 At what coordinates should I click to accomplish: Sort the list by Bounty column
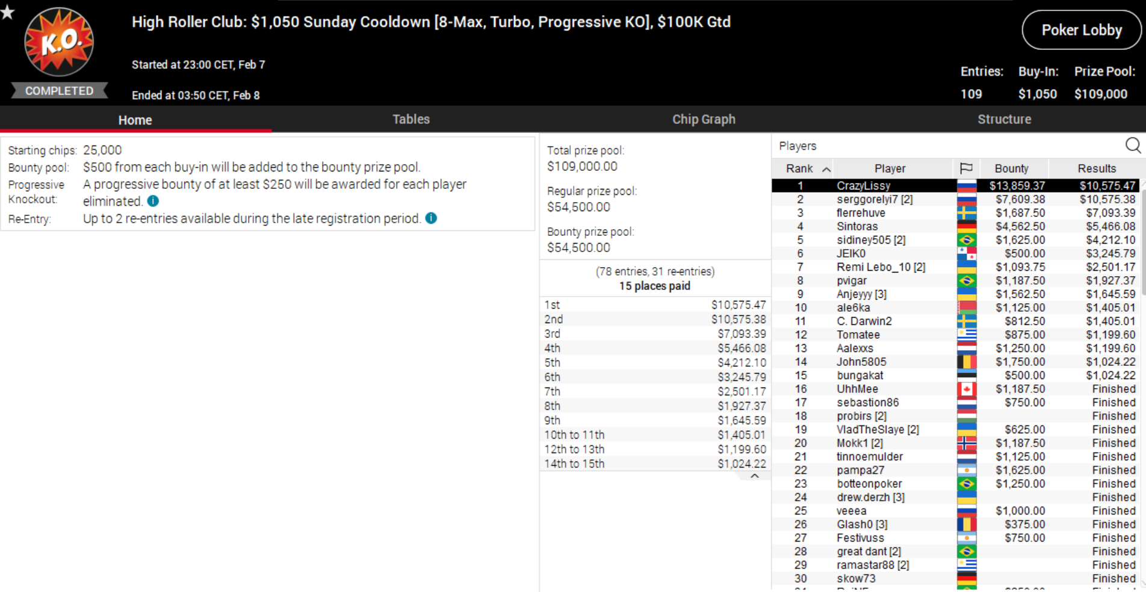click(1011, 168)
